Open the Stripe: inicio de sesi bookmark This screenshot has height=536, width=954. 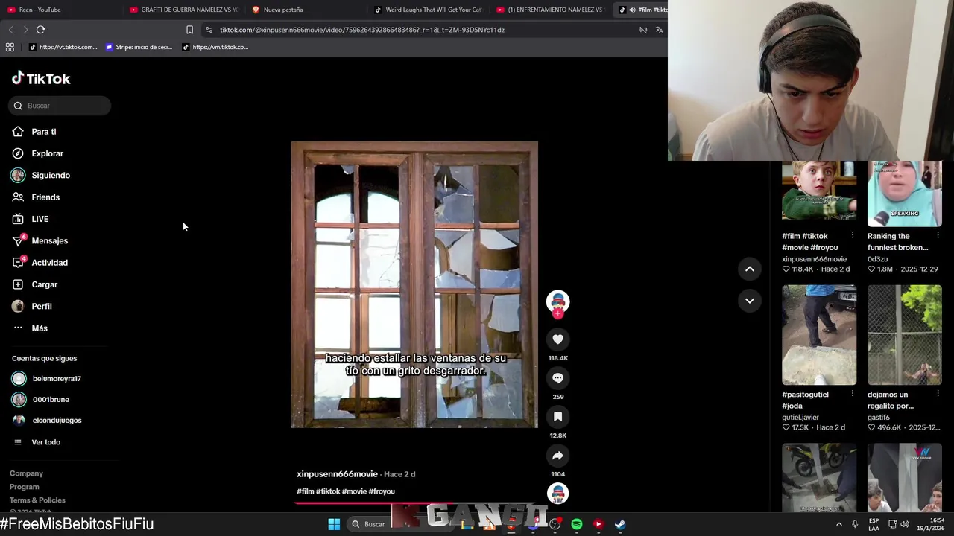(x=139, y=47)
